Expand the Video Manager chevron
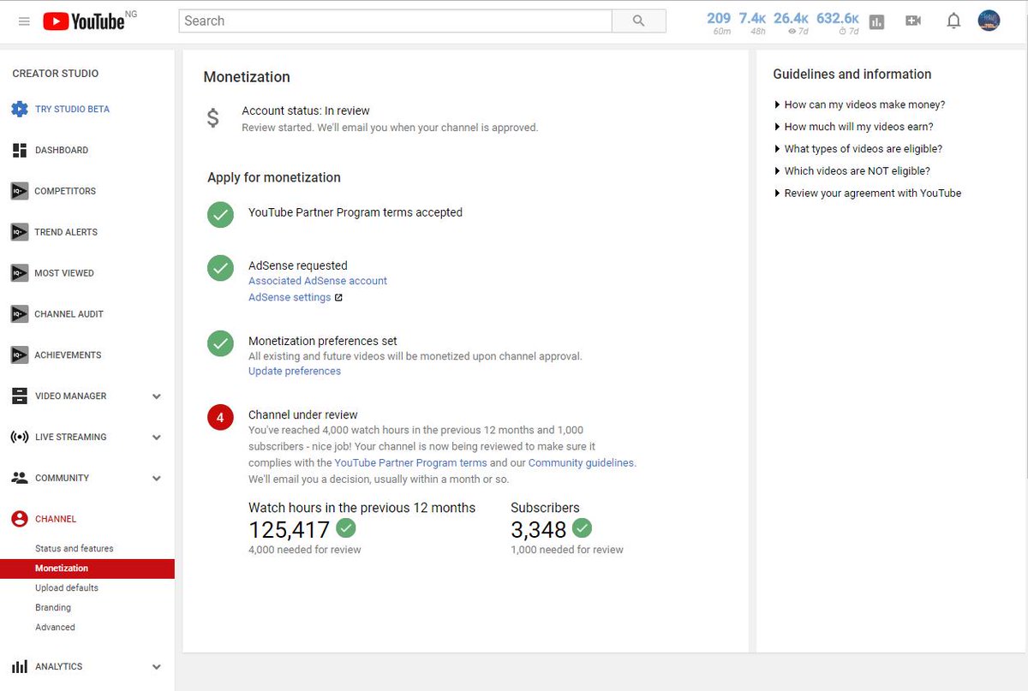The height and width of the screenshot is (691, 1028). click(x=156, y=396)
